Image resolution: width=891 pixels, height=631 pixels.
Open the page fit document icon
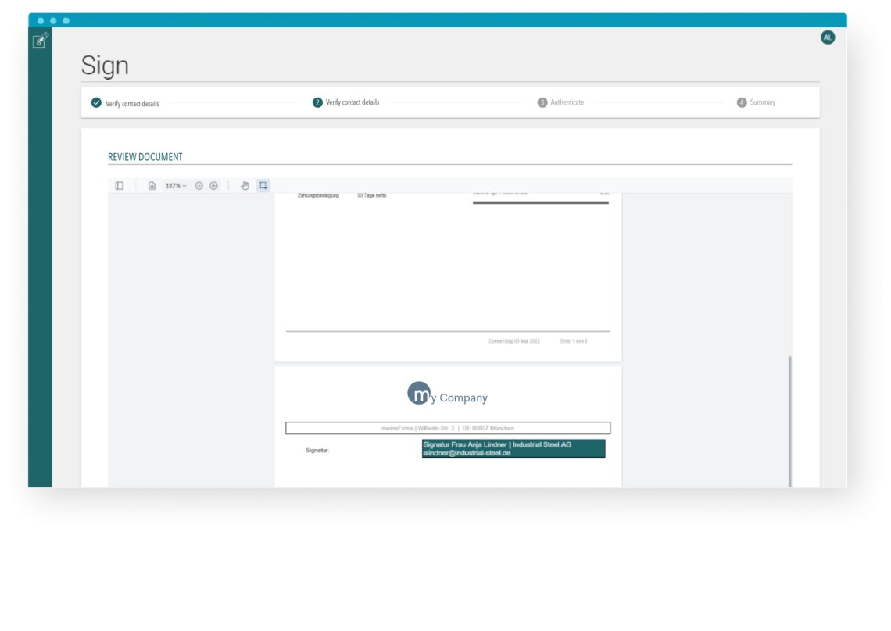coord(152,185)
